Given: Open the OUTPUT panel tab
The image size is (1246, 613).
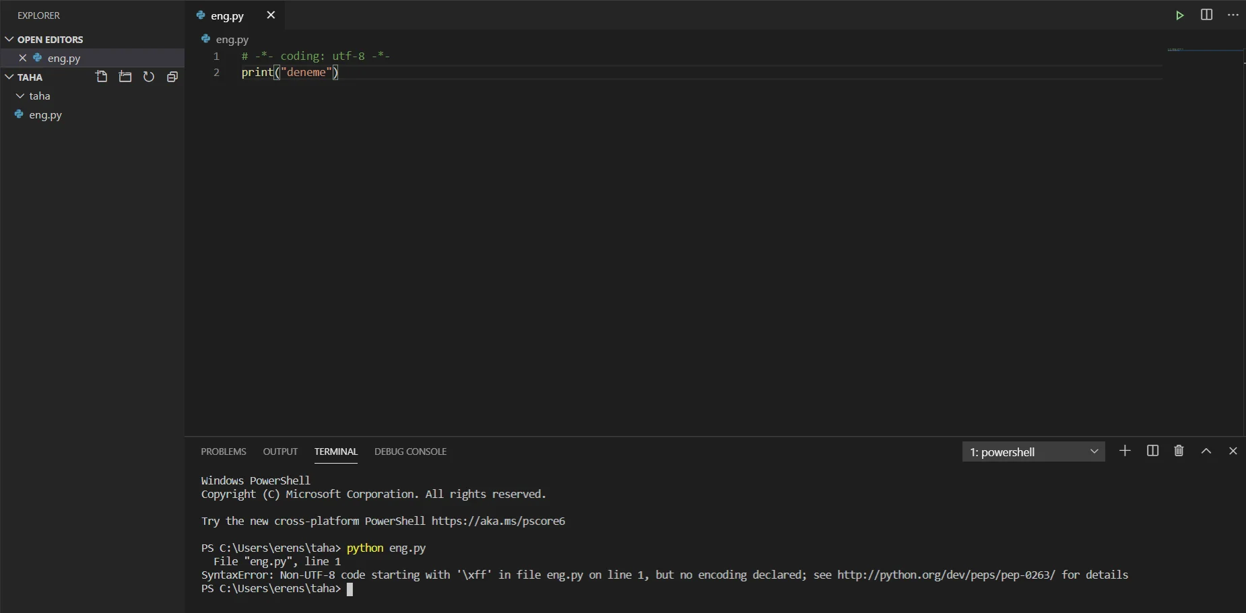Looking at the screenshot, I should [280, 452].
